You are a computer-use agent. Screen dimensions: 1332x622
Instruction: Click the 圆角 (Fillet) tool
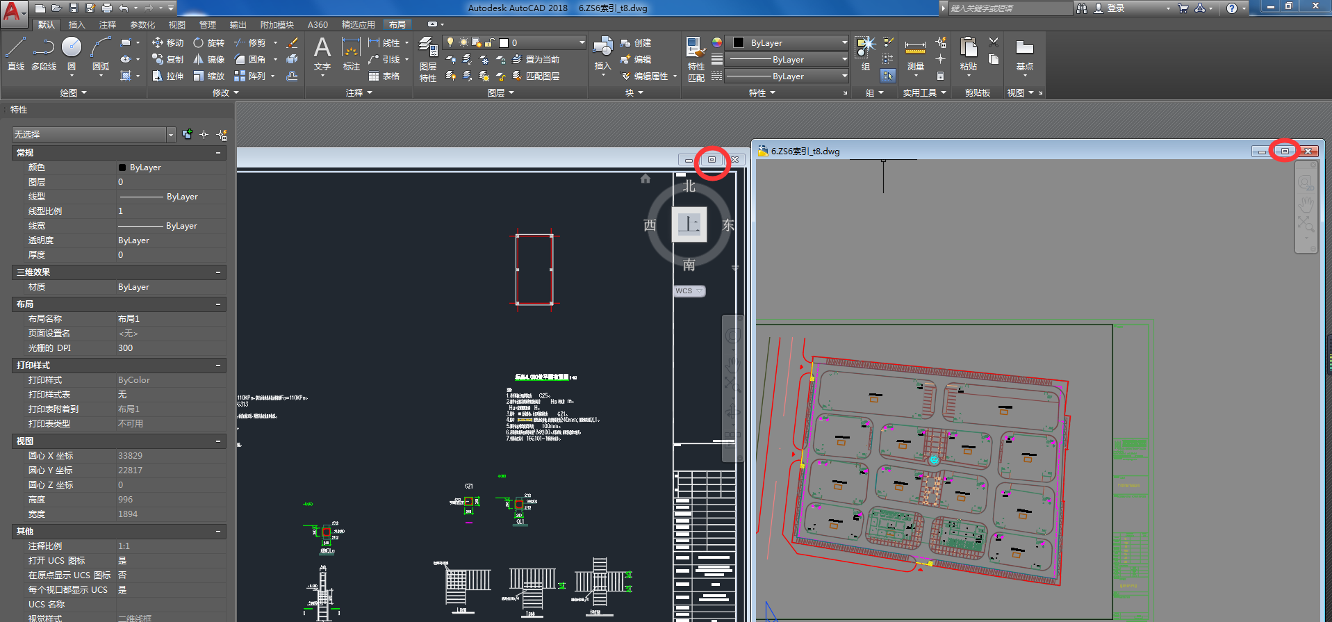pyautogui.click(x=250, y=59)
